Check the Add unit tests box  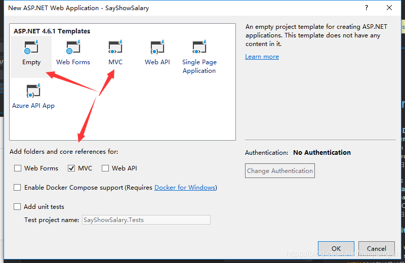point(17,207)
